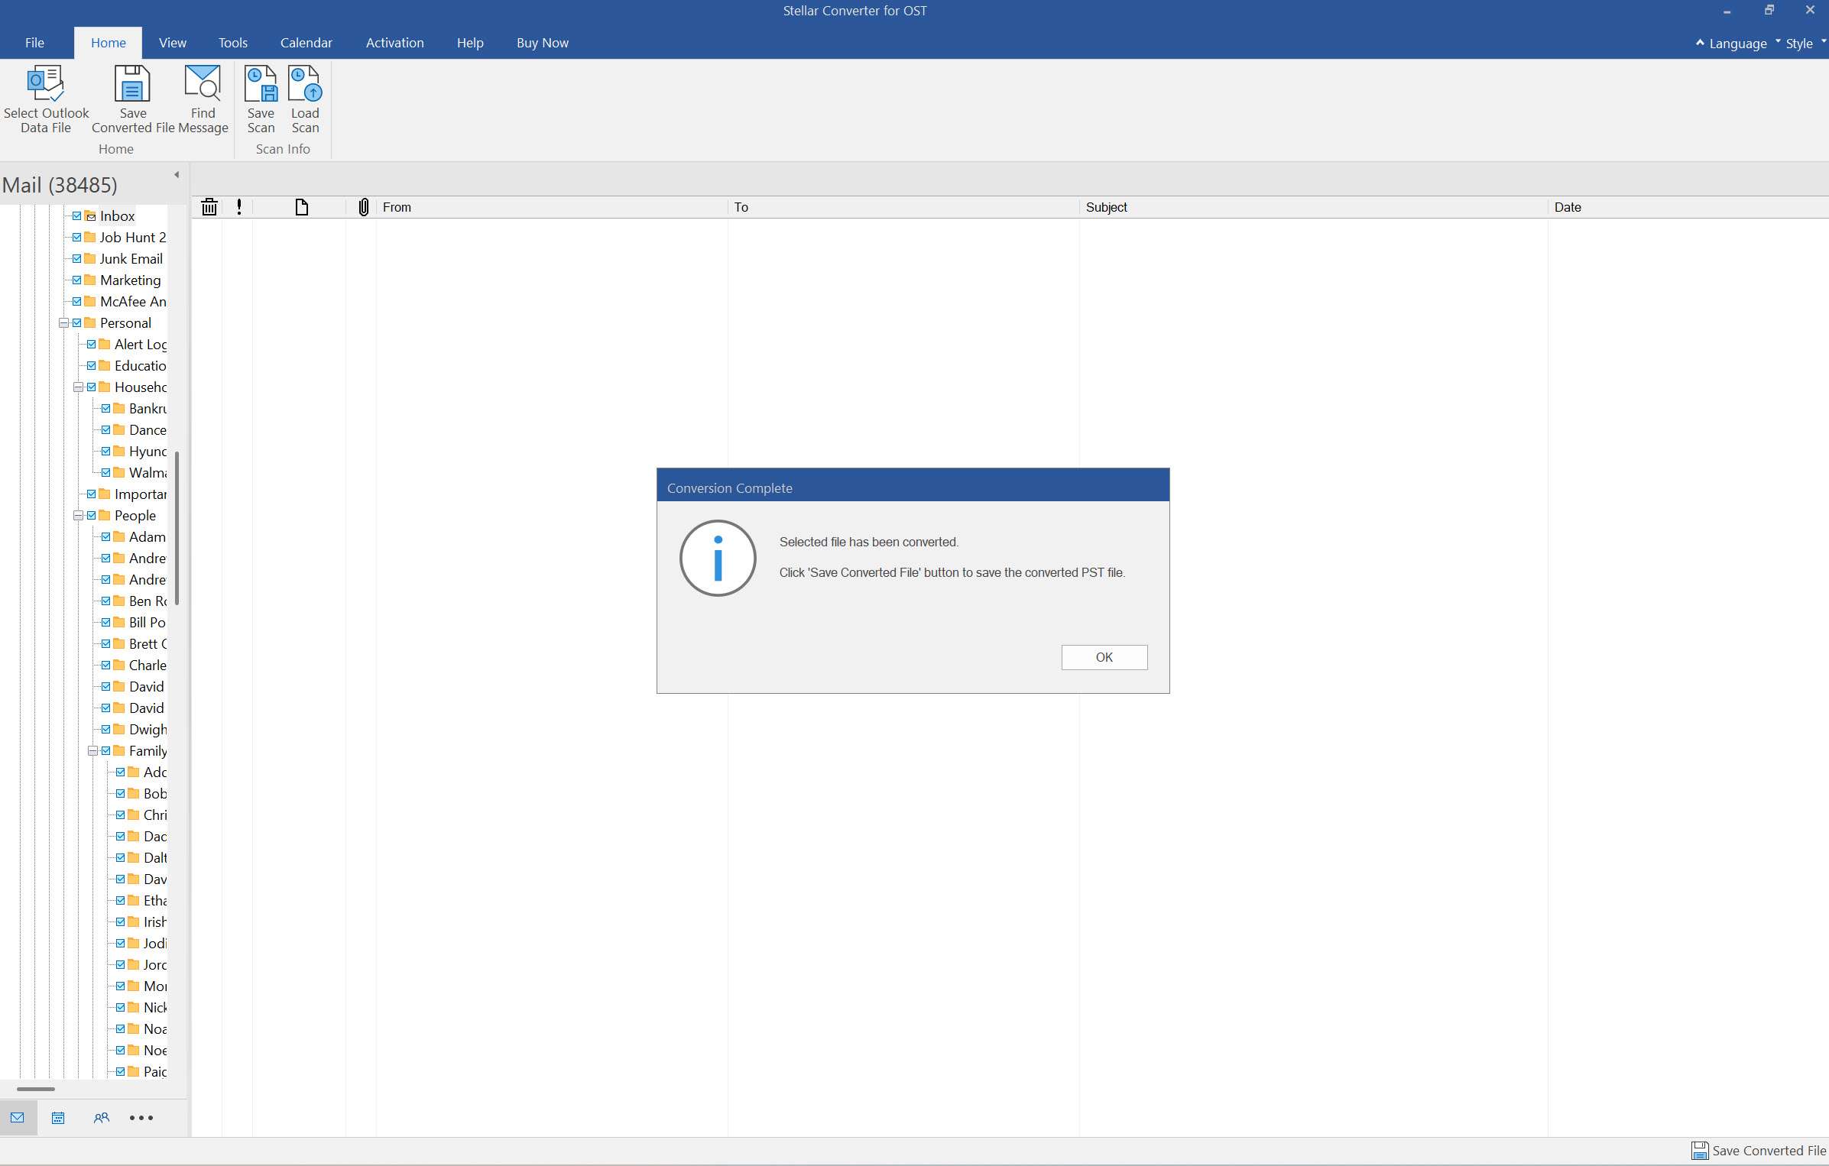Uncheck the Personal folder checkbox
This screenshot has height=1166, width=1829.
pos(76,323)
